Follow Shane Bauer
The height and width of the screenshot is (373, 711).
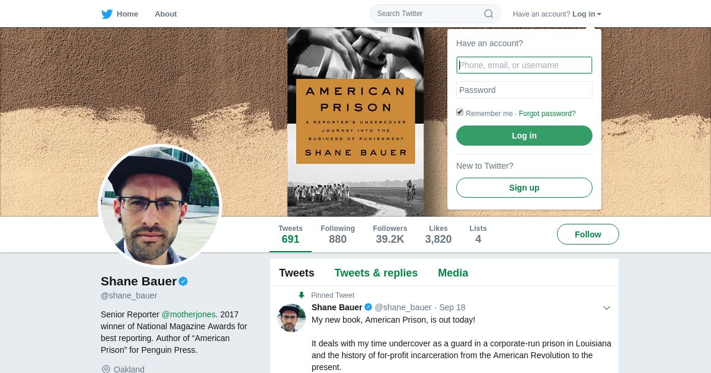(588, 234)
